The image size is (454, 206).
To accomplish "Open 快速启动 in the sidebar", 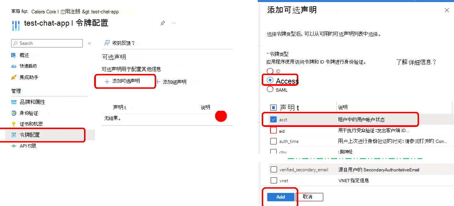I will [28, 66].
